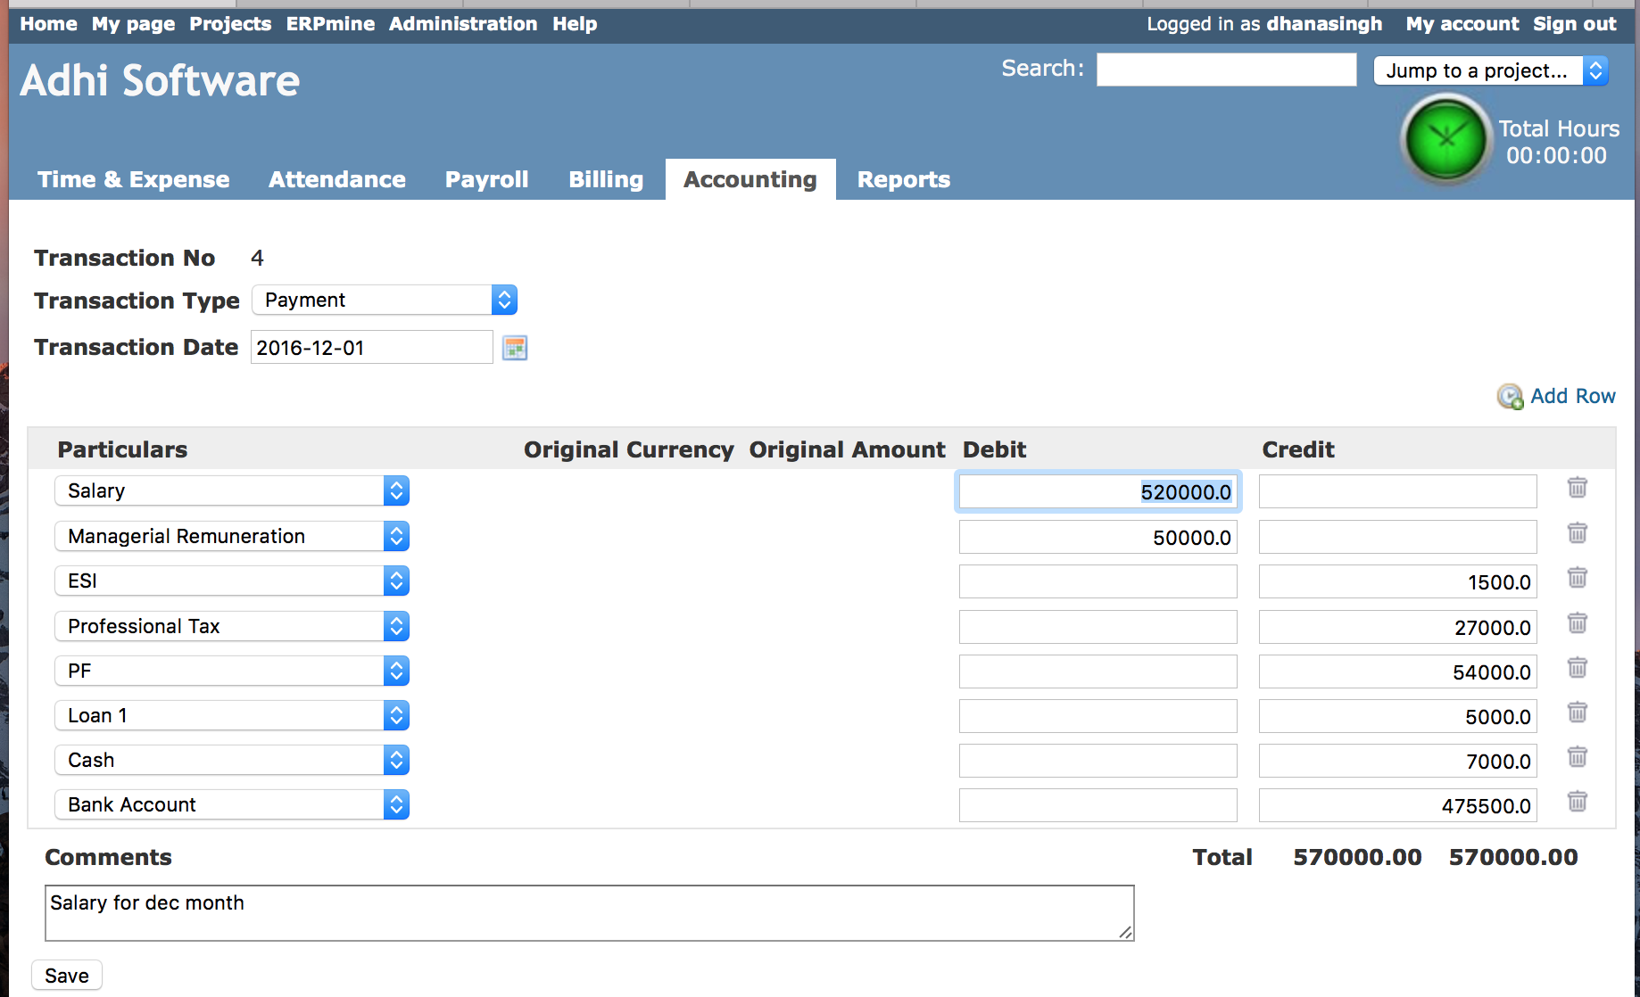
Task: Open My page from top menu
Action: click(134, 24)
